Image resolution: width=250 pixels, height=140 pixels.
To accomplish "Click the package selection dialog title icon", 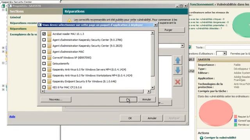I will point(40,25).
